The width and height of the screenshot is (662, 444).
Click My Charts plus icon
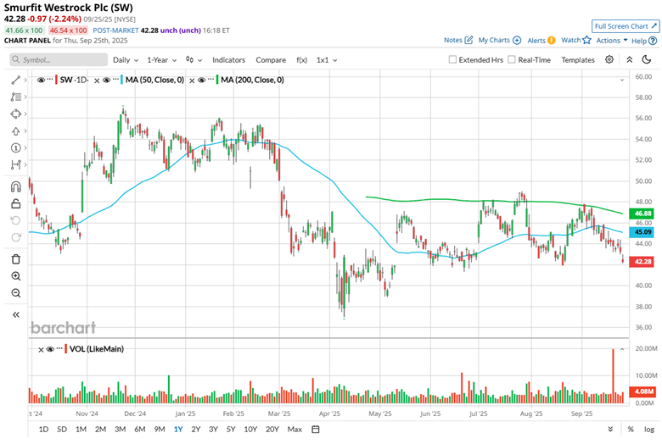(517, 41)
